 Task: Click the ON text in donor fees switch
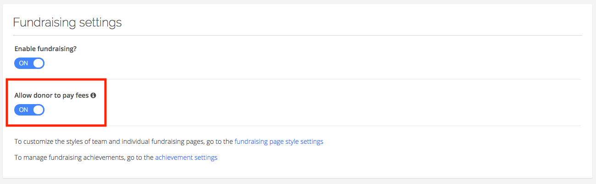pos(23,110)
